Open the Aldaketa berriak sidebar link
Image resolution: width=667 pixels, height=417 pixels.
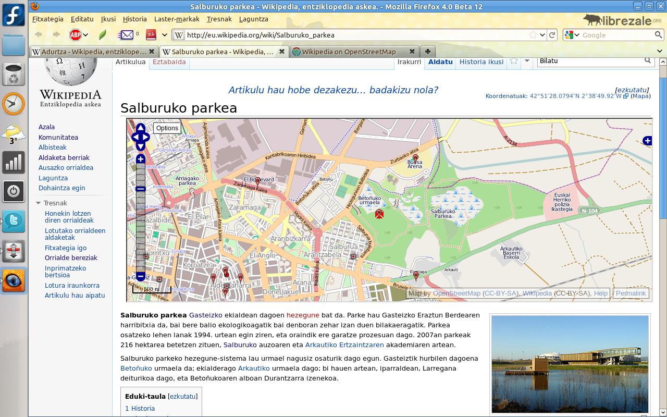tap(64, 157)
